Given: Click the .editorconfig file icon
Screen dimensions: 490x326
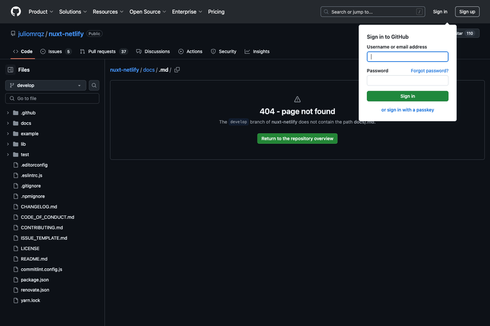Looking at the screenshot, I should point(16,165).
